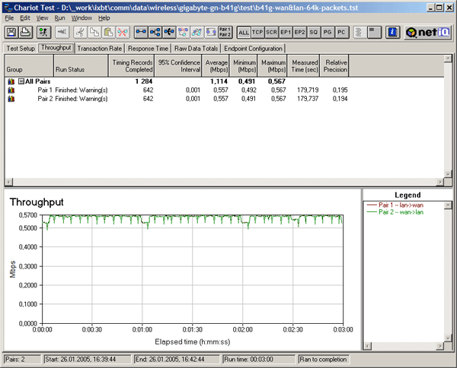Image resolution: width=457 pixels, height=368 pixels.
Task: Click results table horizontal scrollbar right arrow
Action: coord(439,182)
